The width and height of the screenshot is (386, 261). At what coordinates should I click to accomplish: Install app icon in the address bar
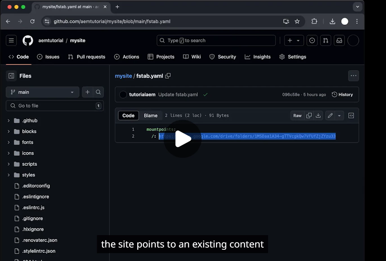click(x=286, y=21)
